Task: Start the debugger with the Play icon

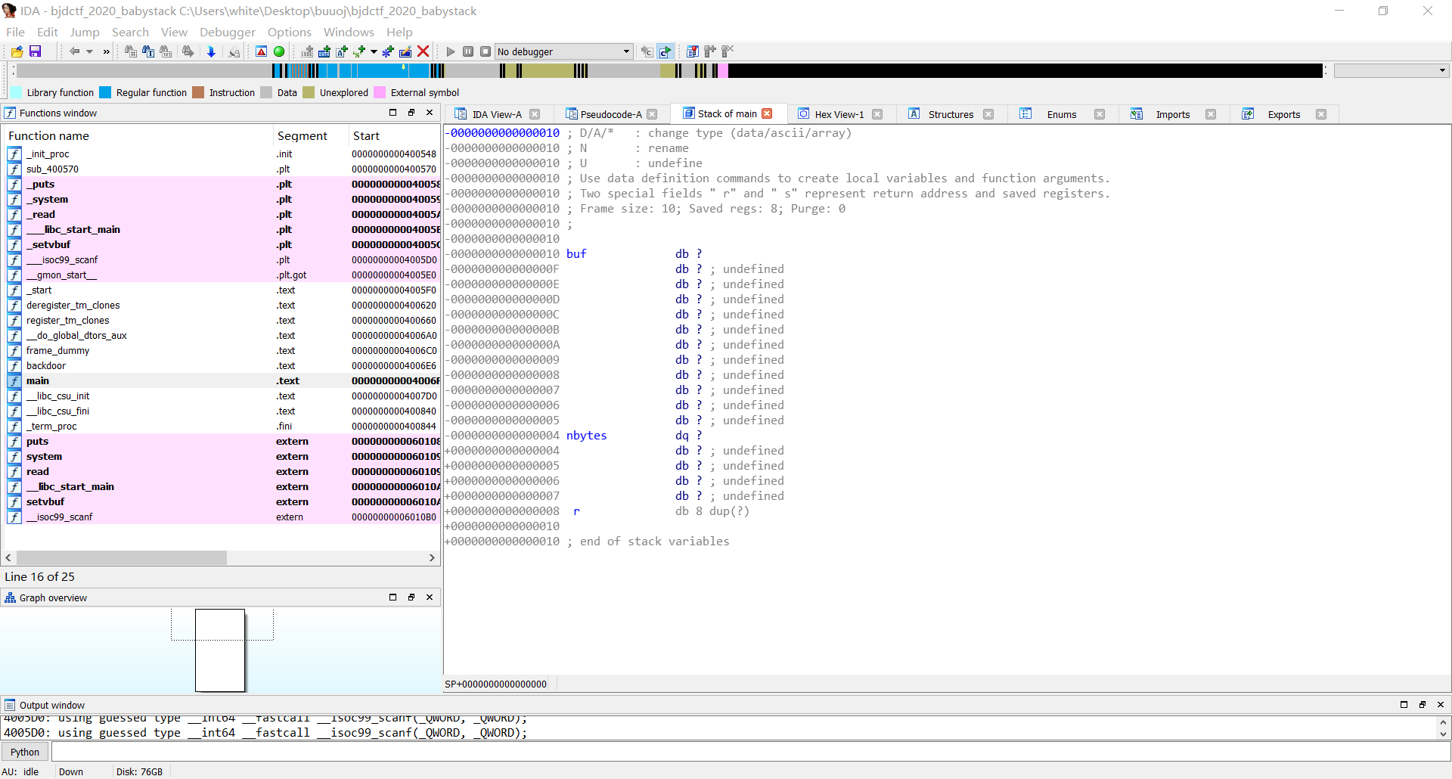Action: [x=450, y=51]
